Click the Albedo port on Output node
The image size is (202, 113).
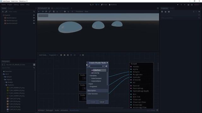point(131,67)
